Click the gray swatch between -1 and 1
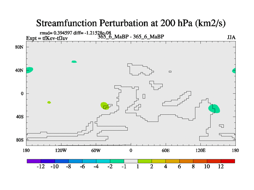 click(x=131, y=161)
